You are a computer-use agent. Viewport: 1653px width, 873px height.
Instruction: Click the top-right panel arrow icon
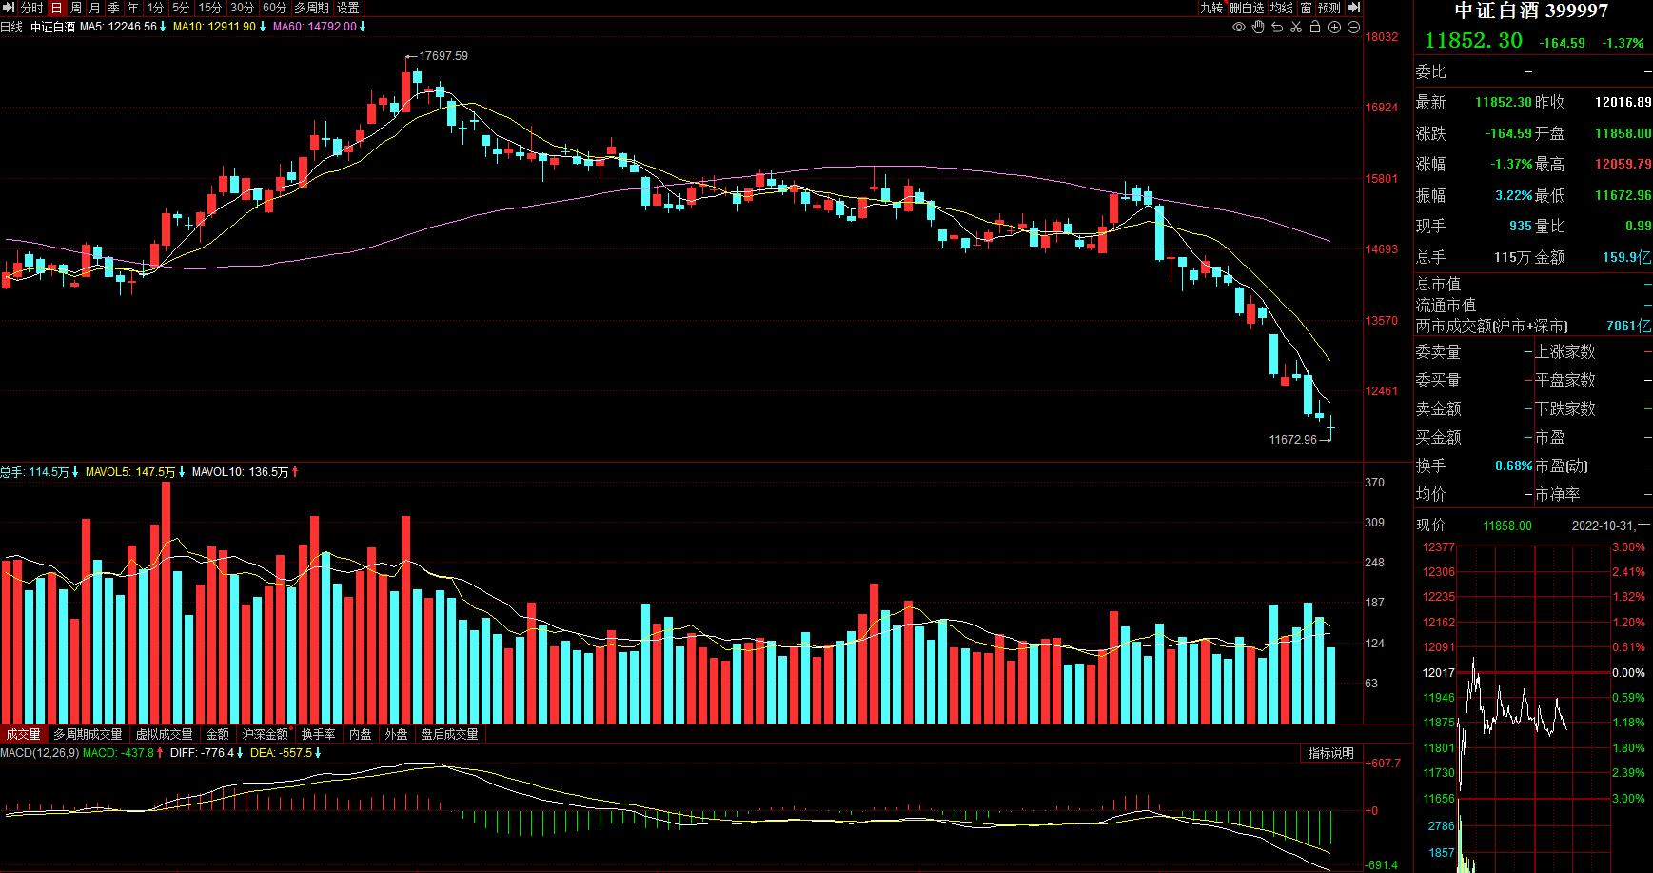1354,8
